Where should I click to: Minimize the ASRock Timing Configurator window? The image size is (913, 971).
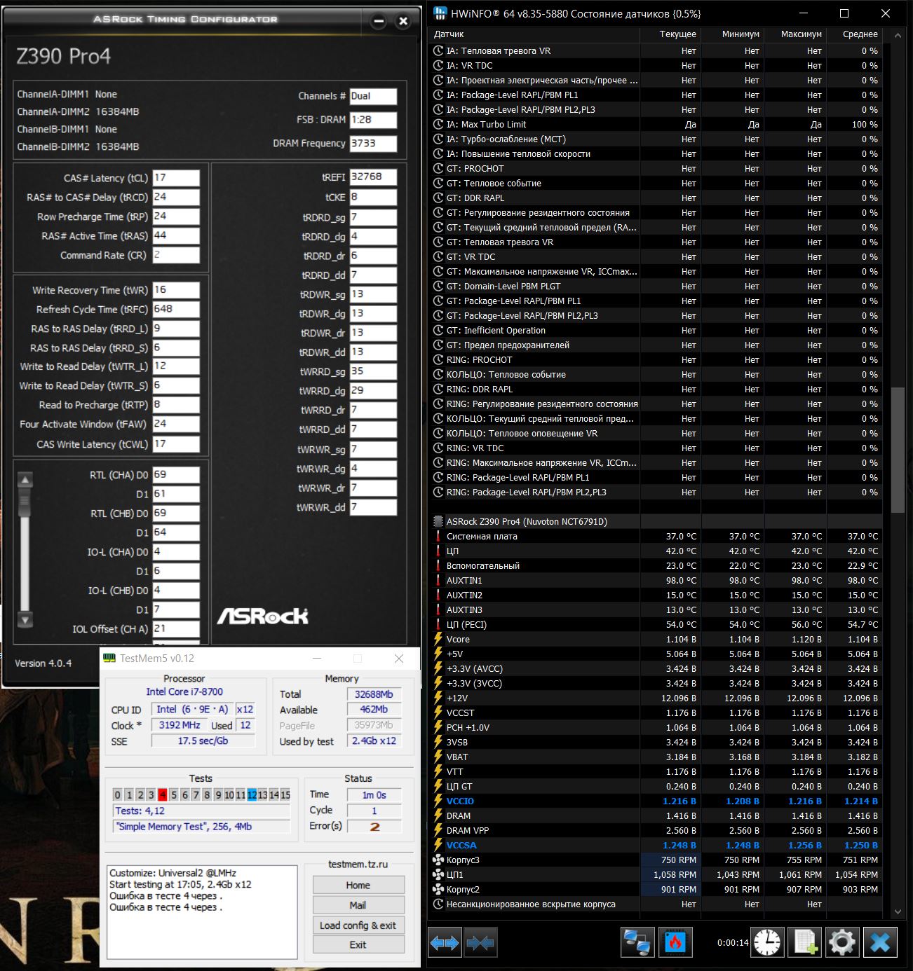379,21
